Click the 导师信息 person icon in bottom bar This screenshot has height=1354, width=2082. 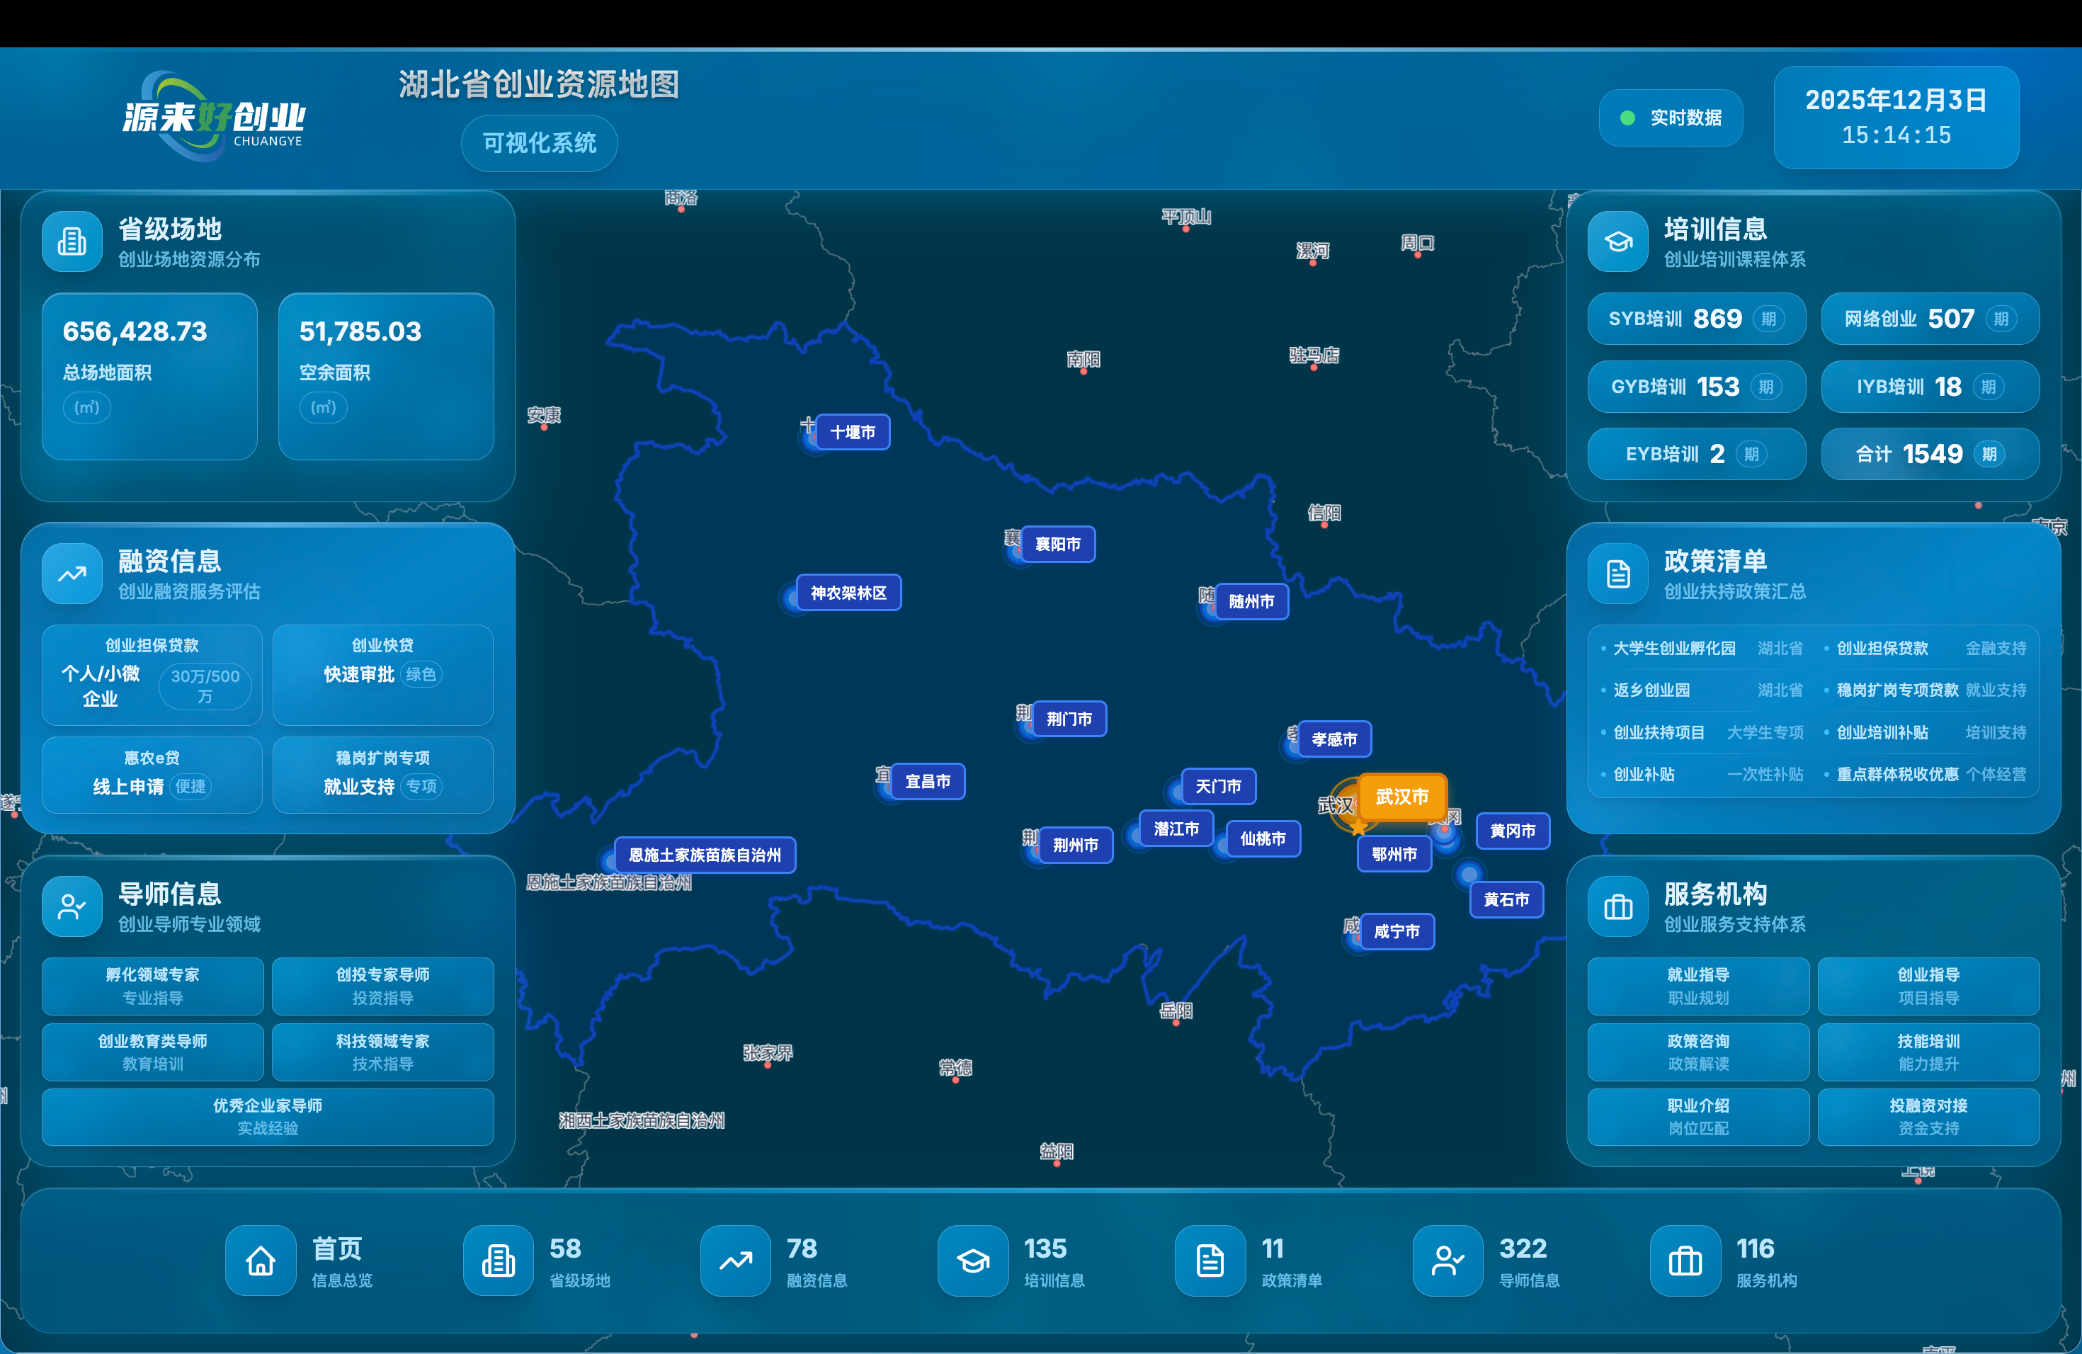pos(1447,1261)
